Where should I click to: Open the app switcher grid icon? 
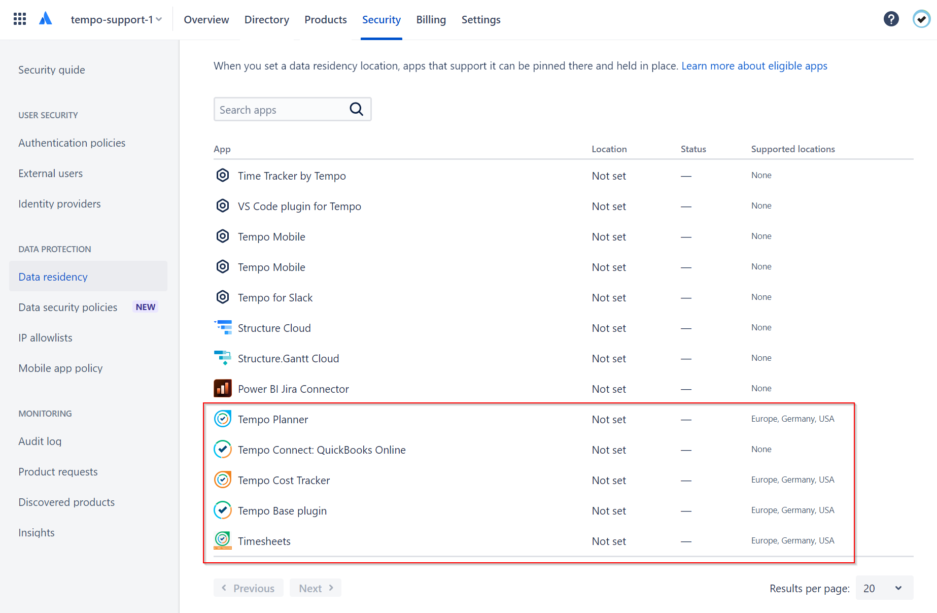coord(20,19)
